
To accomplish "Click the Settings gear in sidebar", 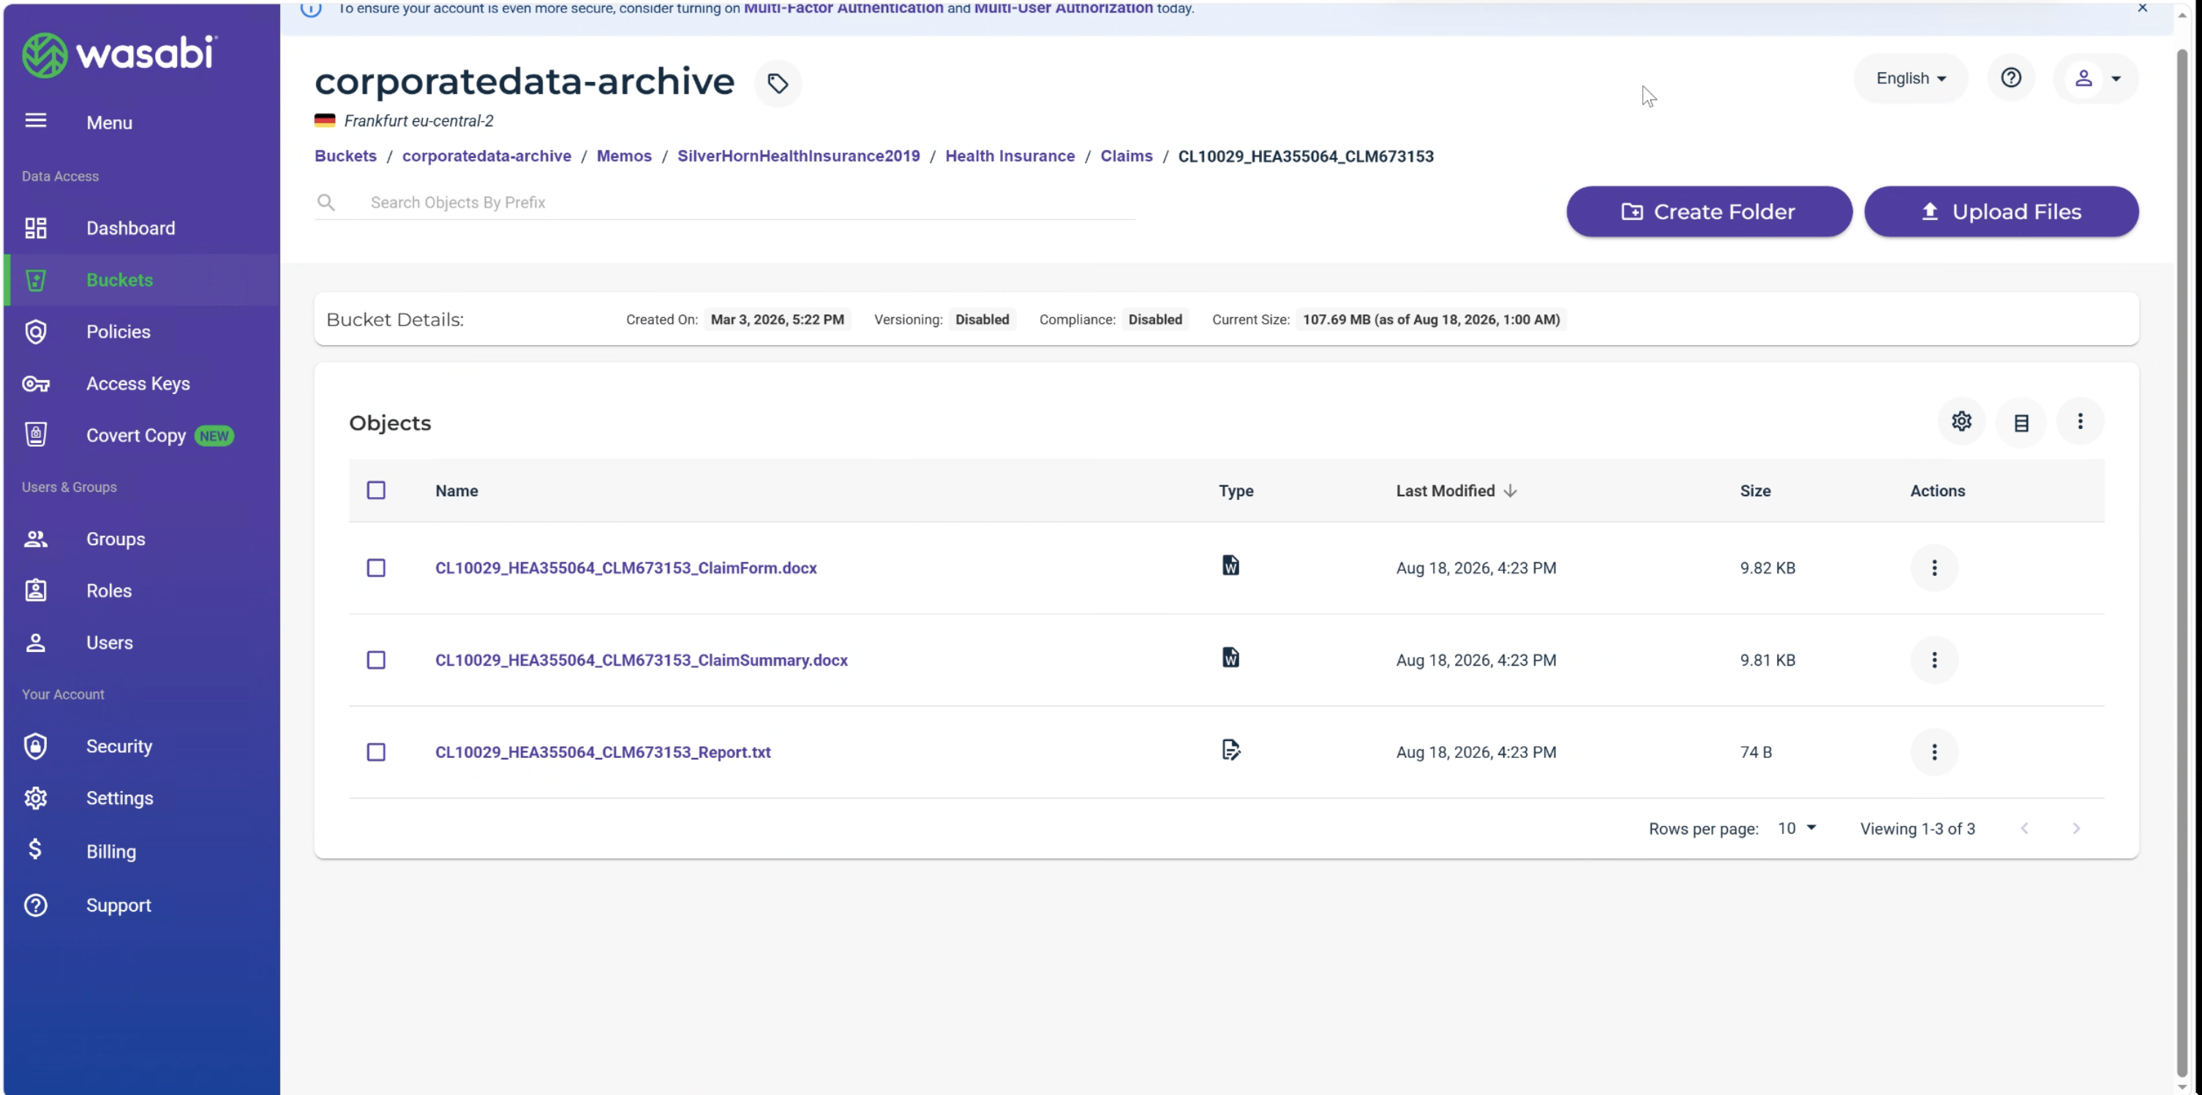I will [x=36, y=797].
